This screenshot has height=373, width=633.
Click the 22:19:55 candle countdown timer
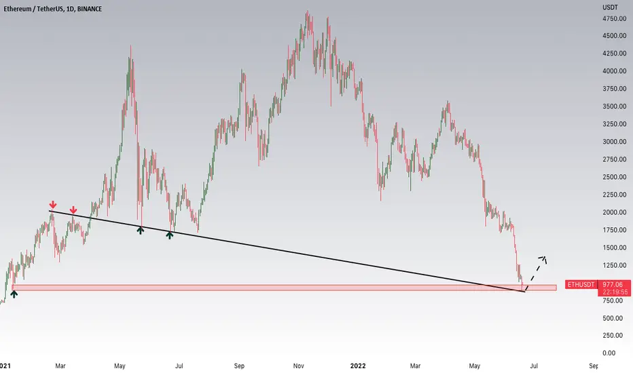pos(615,292)
